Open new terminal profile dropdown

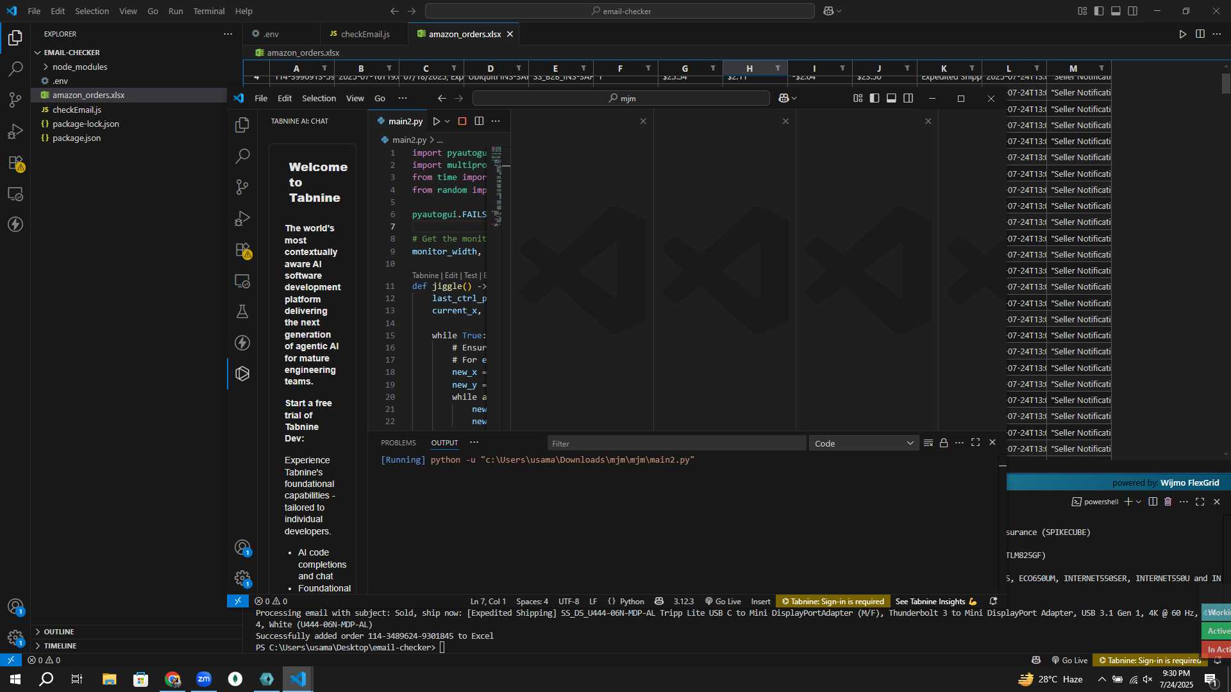[1139, 502]
